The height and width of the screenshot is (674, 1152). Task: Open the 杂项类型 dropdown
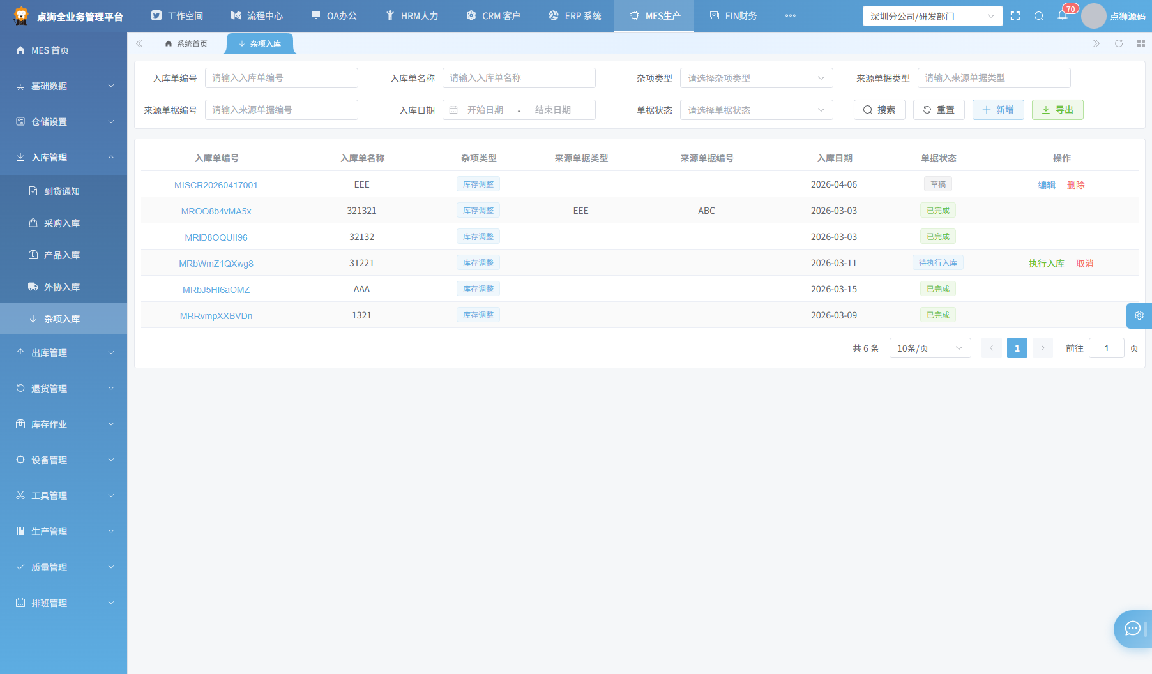(x=756, y=78)
